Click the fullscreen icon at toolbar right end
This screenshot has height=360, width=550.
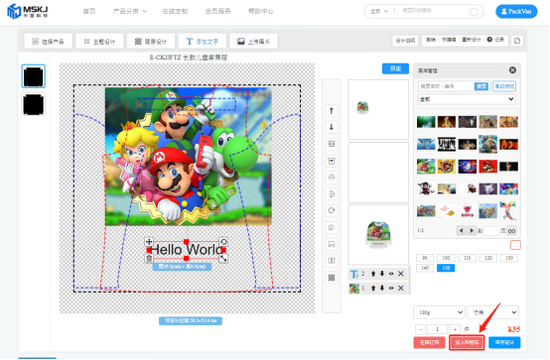pyautogui.click(x=517, y=41)
